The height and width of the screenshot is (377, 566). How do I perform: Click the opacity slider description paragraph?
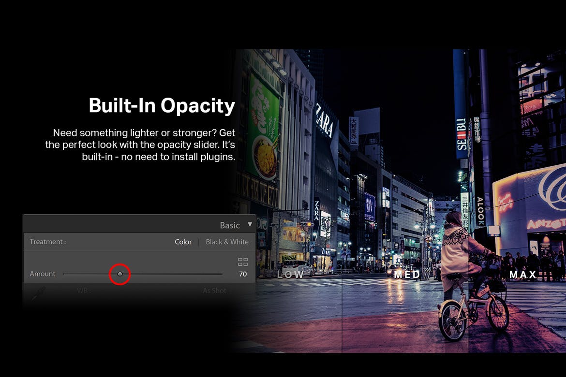click(x=140, y=145)
